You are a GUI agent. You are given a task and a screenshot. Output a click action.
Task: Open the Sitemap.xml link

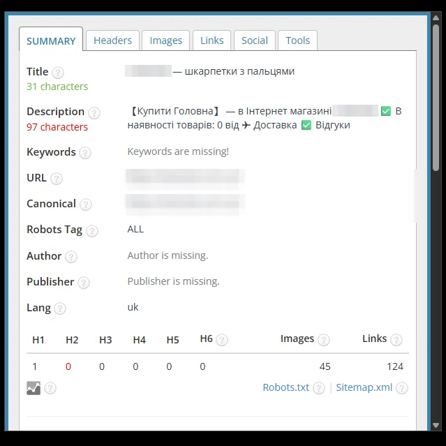(364, 387)
